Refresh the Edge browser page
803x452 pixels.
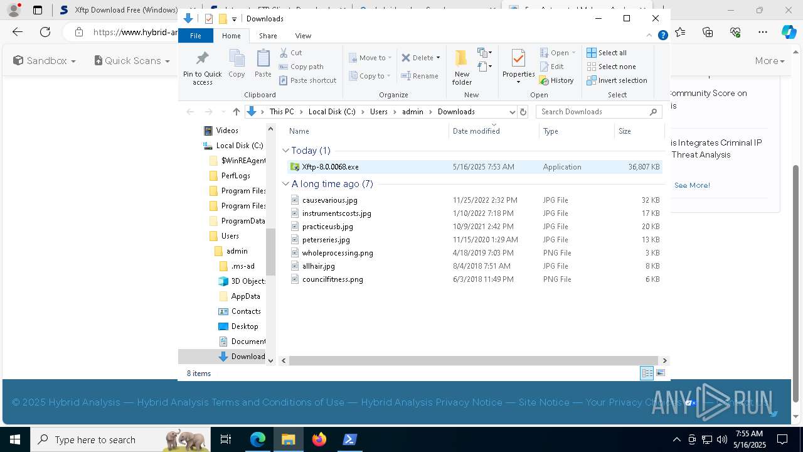pos(45,32)
